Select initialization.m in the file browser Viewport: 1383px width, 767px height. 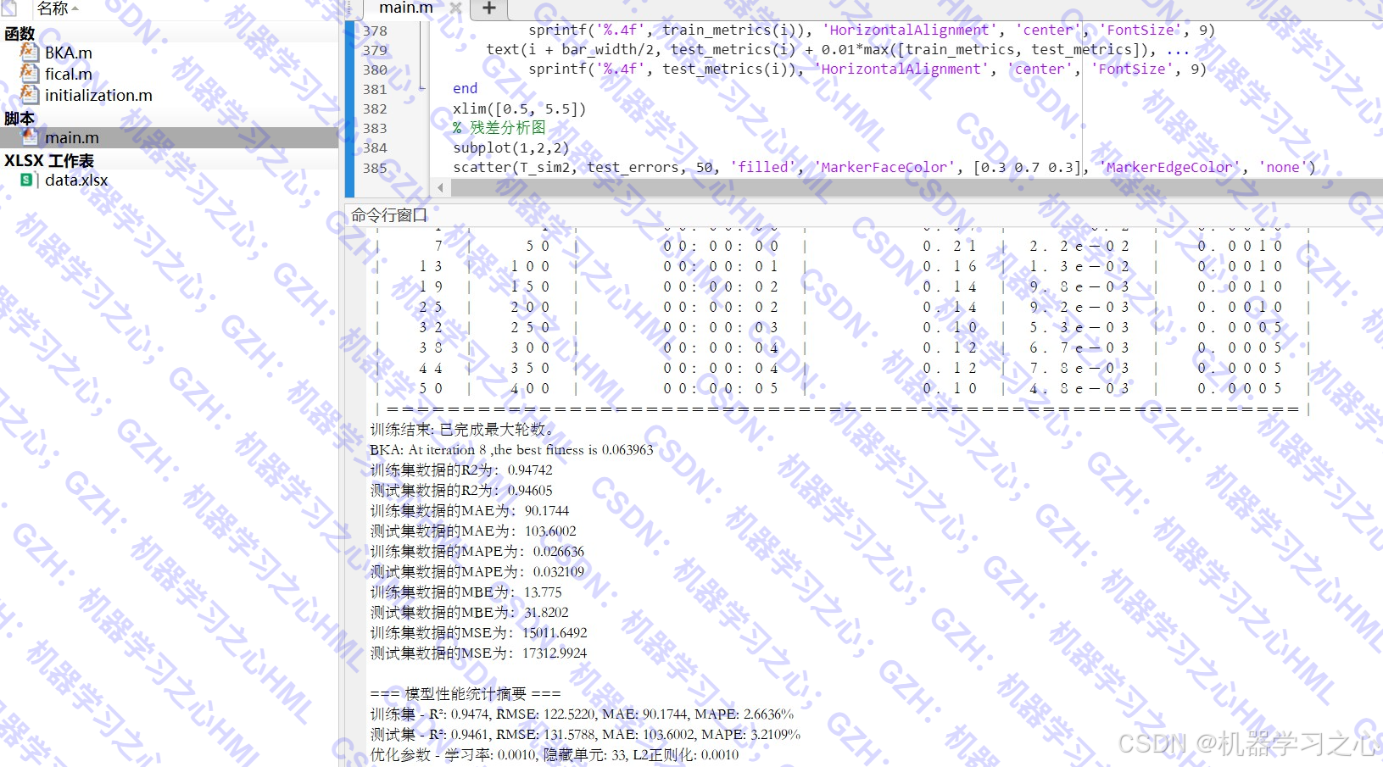pyautogui.click(x=98, y=95)
